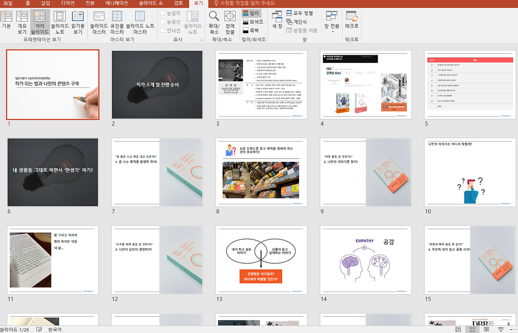Screen dimensions: 518x333
Task: Open the Show (표시) group dialog launcher
Action: (x=202, y=40)
